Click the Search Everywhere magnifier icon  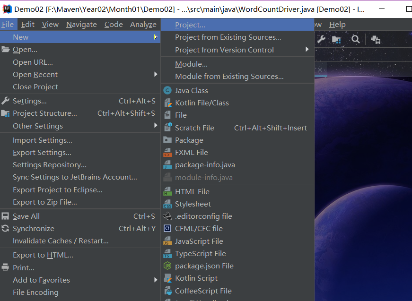pos(356,39)
